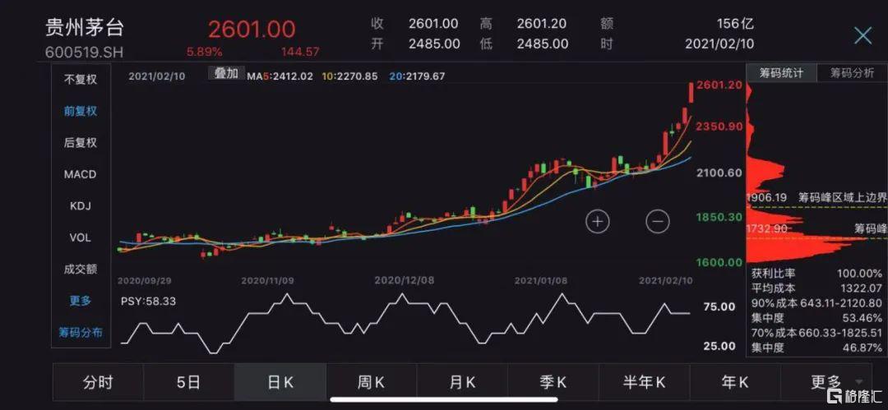The image size is (888, 410).
Task: Click the 2020/11/09 date axis label
Action: click(270, 280)
